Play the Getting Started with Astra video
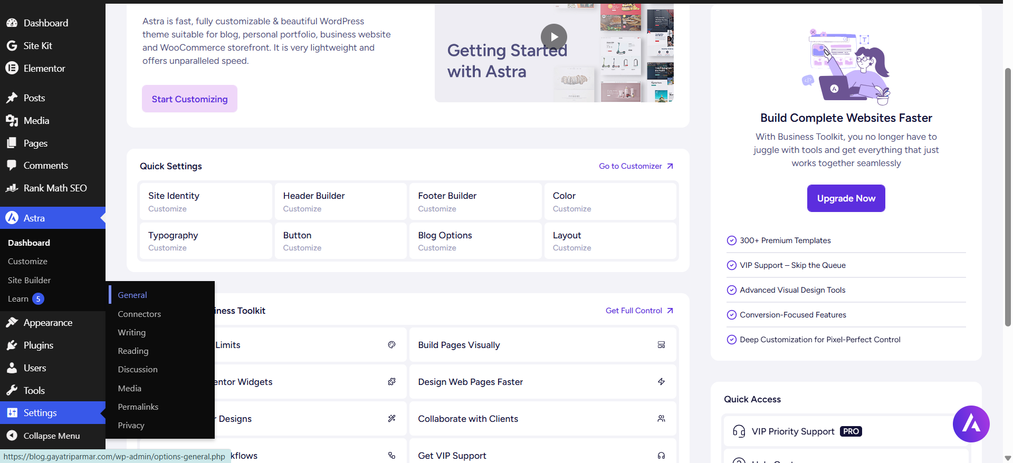1013x463 pixels. 554,37
